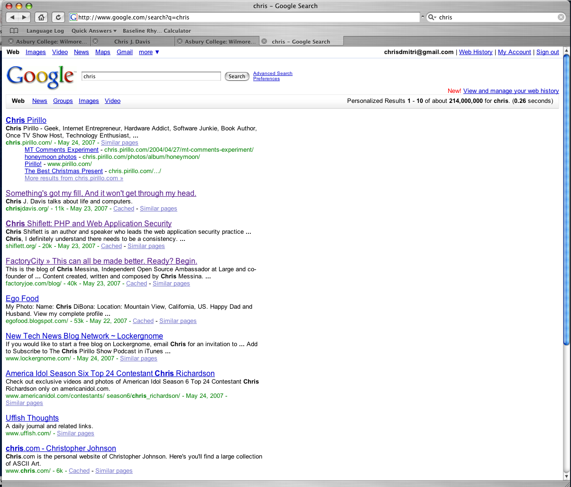Image resolution: width=571 pixels, height=487 pixels.
Task: Go forward using the forward arrow
Action: pos(25,17)
